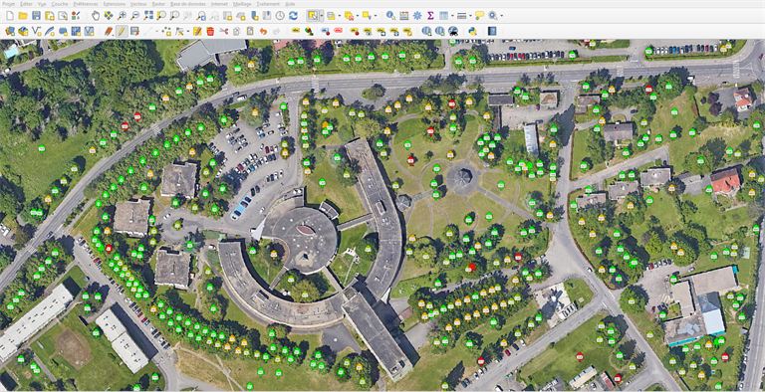Deselect features from all layers

pyautogui.click(x=350, y=16)
